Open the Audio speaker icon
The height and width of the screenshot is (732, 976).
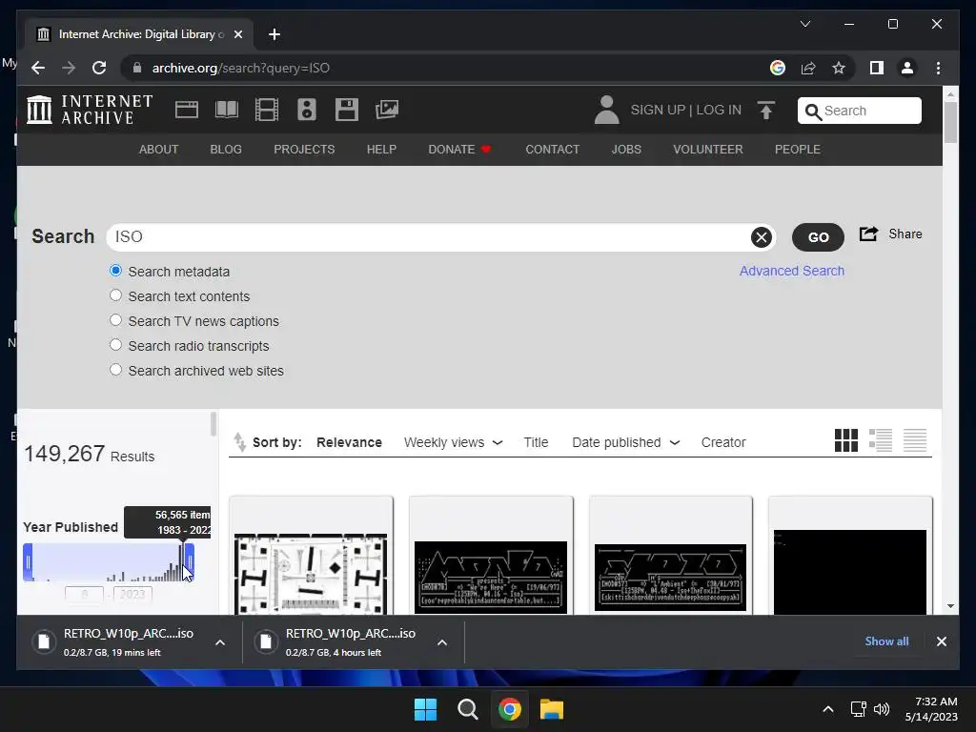point(307,110)
